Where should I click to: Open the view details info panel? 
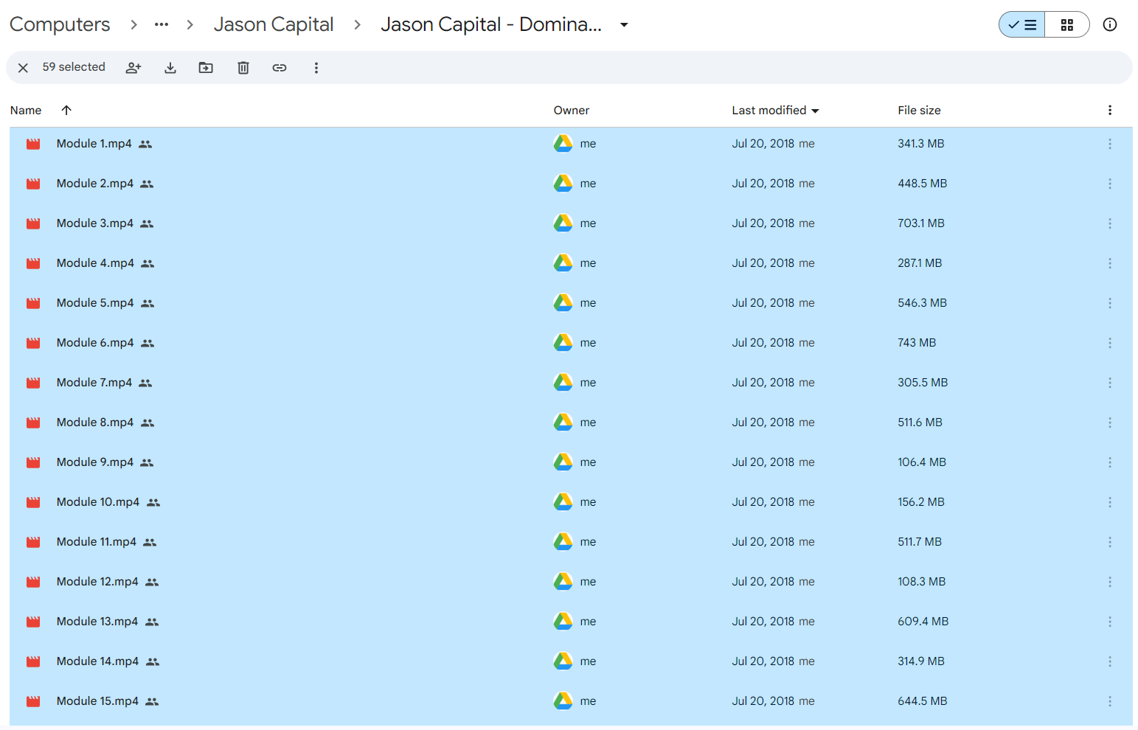tap(1110, 25)
